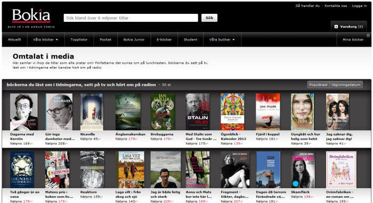Open Ögonblick Kalender 2012 cover
The height and width of the screenshot is (203, 373).
click(x=232, y=112)
